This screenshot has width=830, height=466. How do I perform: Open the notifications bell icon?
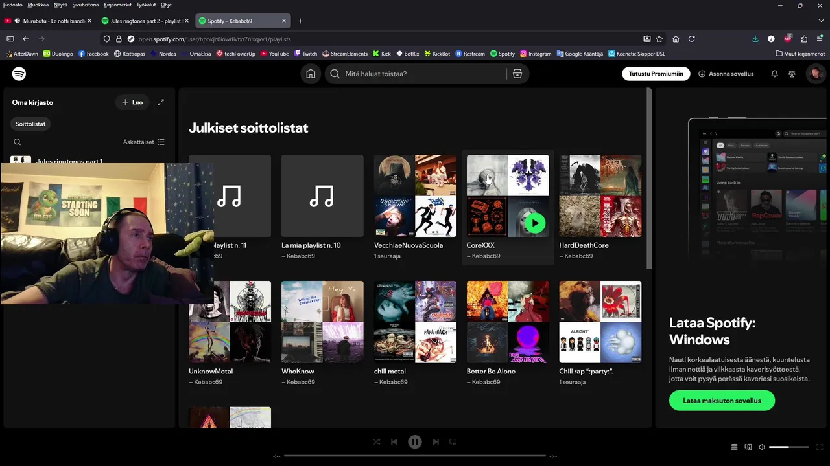click(x=774, y=74)
